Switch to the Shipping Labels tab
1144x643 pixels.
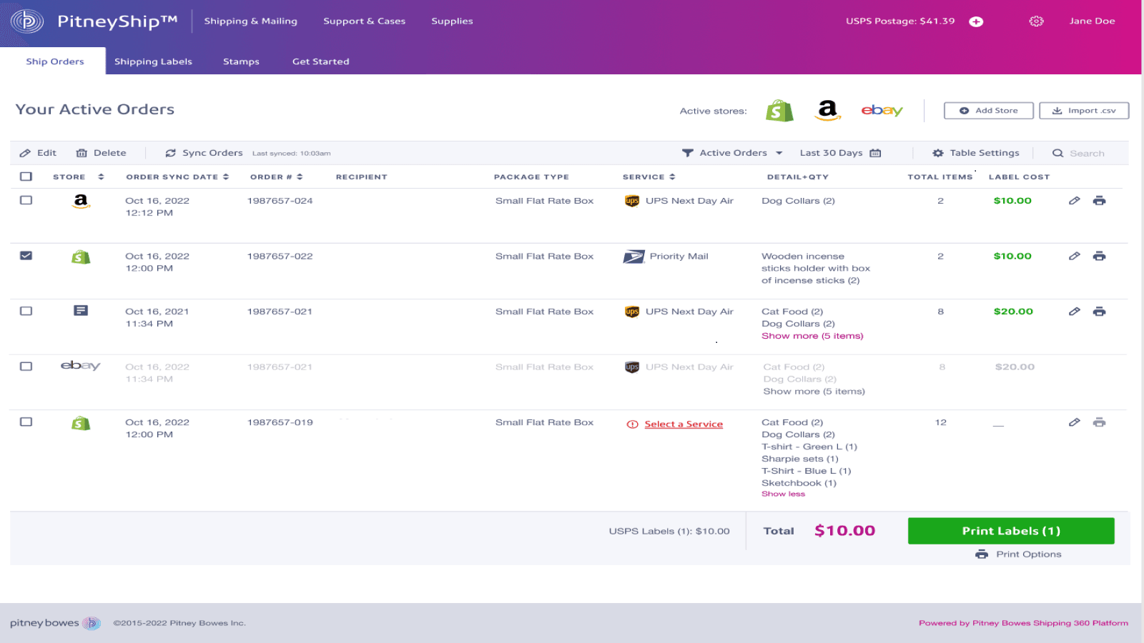(x=153, y=61)
